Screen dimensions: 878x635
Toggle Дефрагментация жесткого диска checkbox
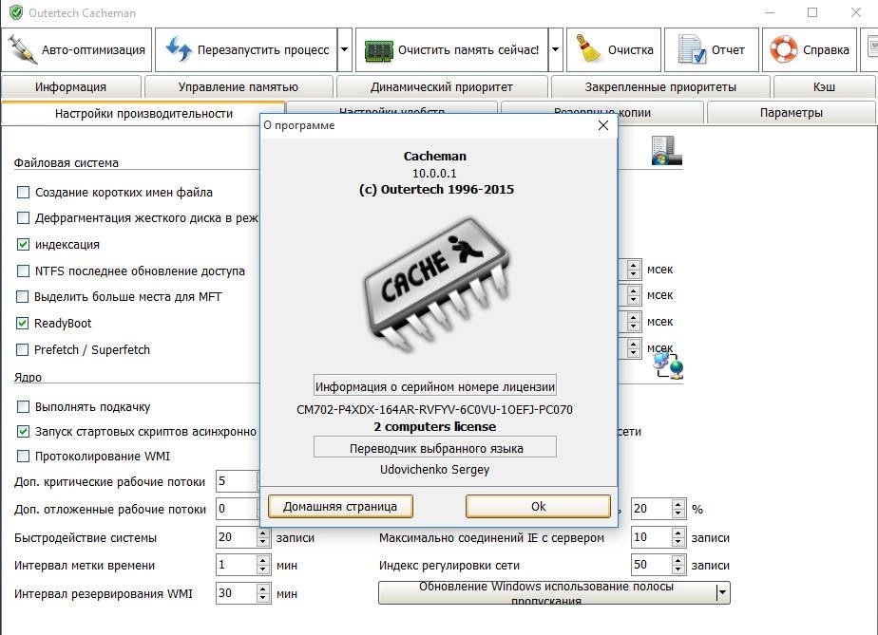[23, 217]
